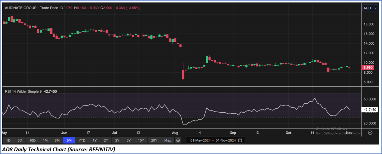
Task: Click the L8.930 low value in header
Action: click(93, 8)
